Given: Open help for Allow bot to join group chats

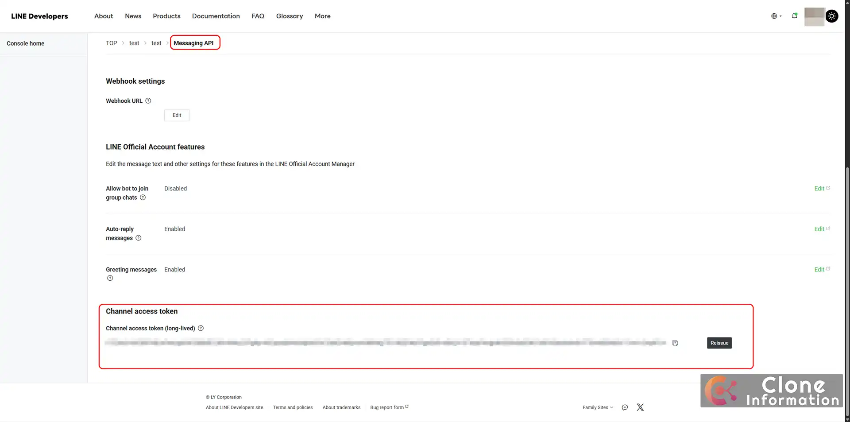Looking at the screenshot, I should 143,198.
